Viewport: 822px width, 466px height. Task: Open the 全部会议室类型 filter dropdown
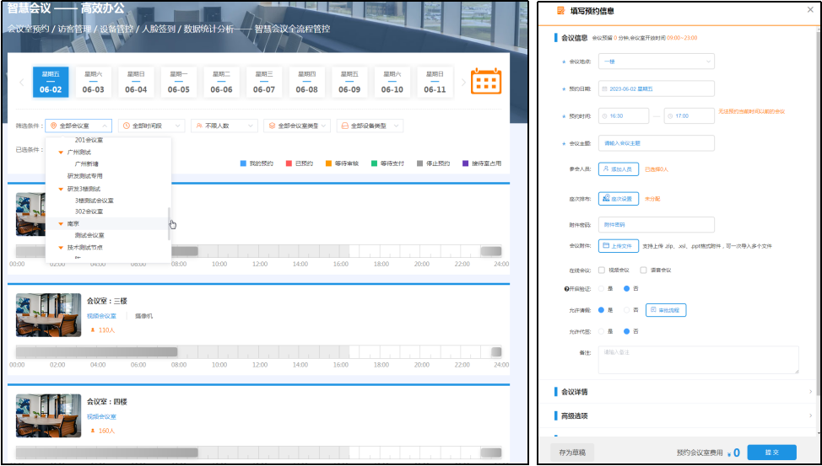(297, 126)
